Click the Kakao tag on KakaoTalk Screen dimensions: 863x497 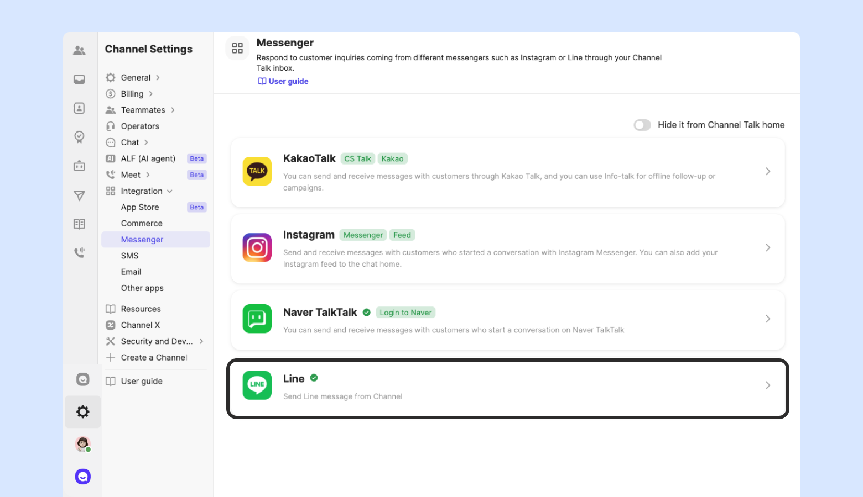click(x=393, y=159)
